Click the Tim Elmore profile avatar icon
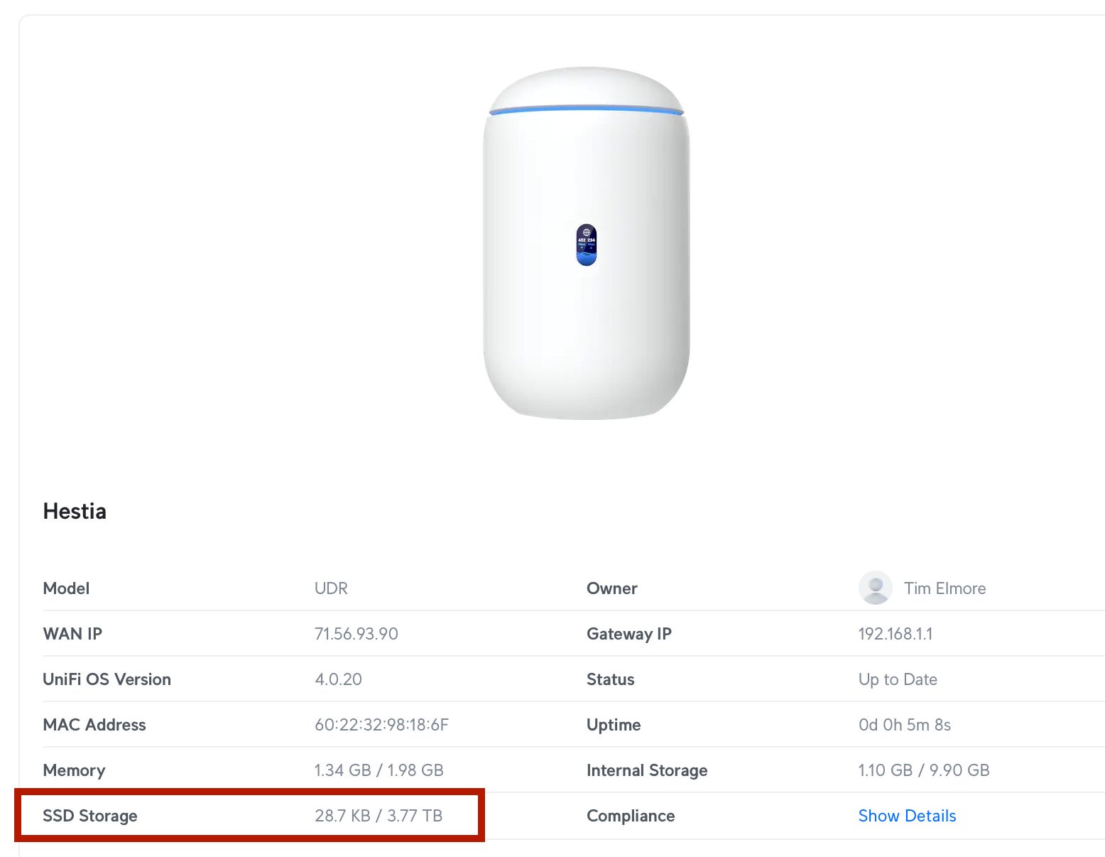The width and height of the screenshot is (1105, 857). [x=875, y=588]
